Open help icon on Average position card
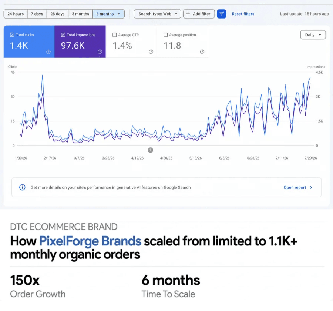Image resolution: width=333 pixels, height=311 pixels. click(x=202, y=52)
